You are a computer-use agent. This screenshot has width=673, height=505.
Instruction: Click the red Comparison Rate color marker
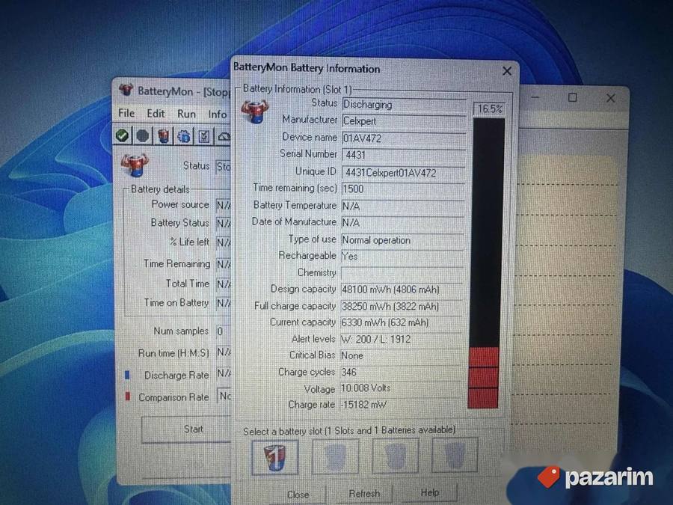pos(127,396)
